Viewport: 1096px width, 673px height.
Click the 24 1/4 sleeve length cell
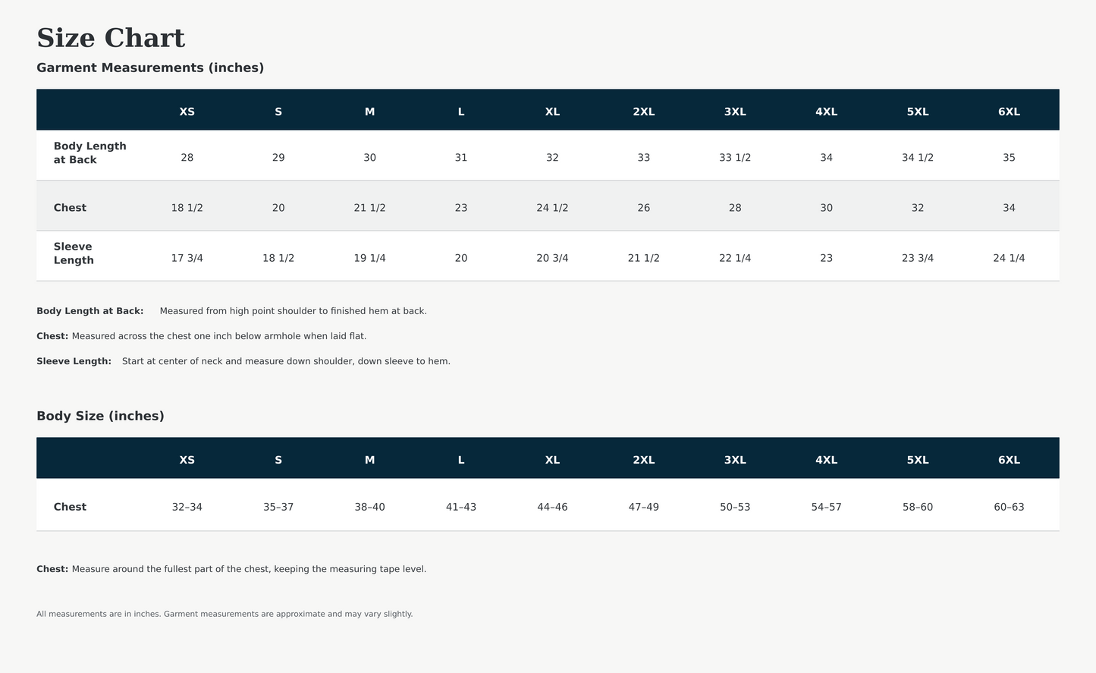(1009, 258)
